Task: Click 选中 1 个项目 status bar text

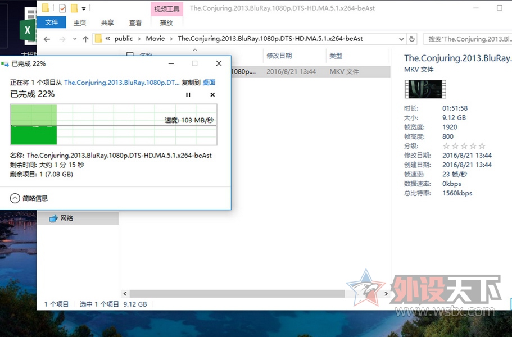Action: [x=99, y=304]
